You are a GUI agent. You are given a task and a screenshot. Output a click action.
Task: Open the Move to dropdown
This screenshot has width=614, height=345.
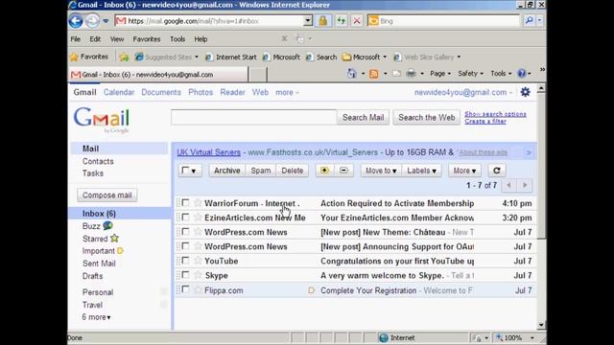pos(381,171)
